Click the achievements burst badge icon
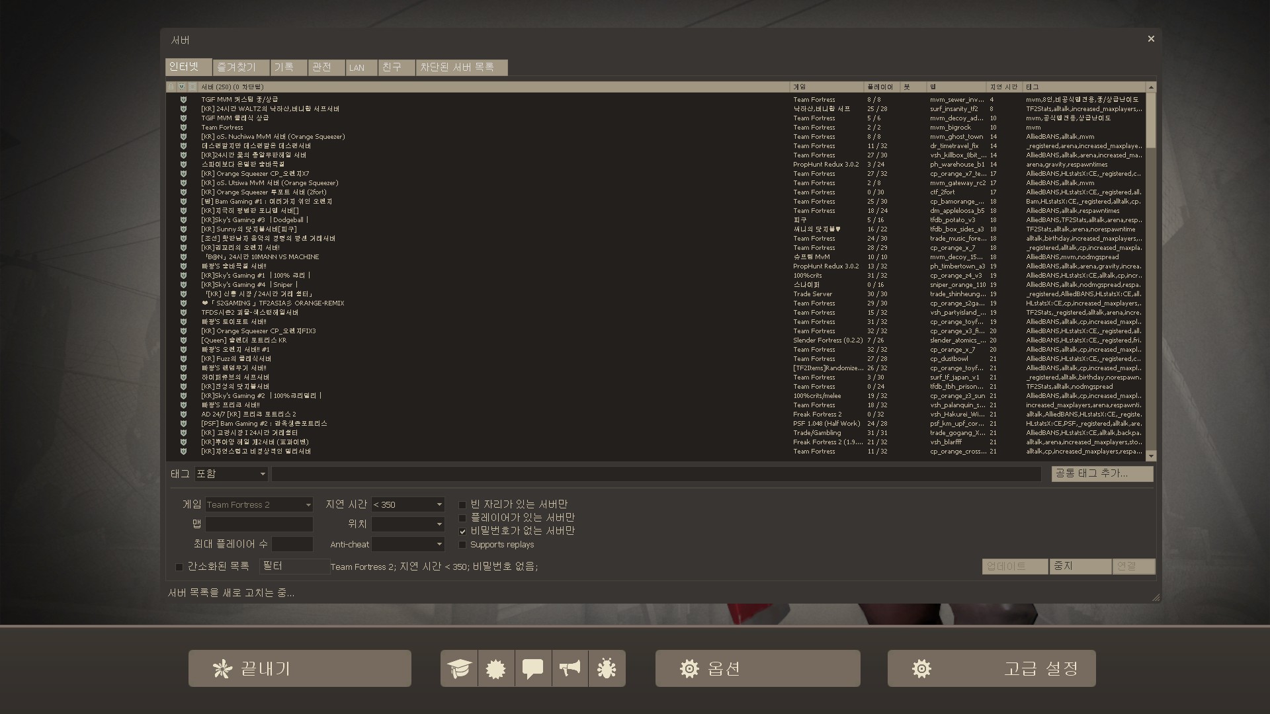This screenshot has height=714, width=1270. pyautogui.click(x=495, y=668)
